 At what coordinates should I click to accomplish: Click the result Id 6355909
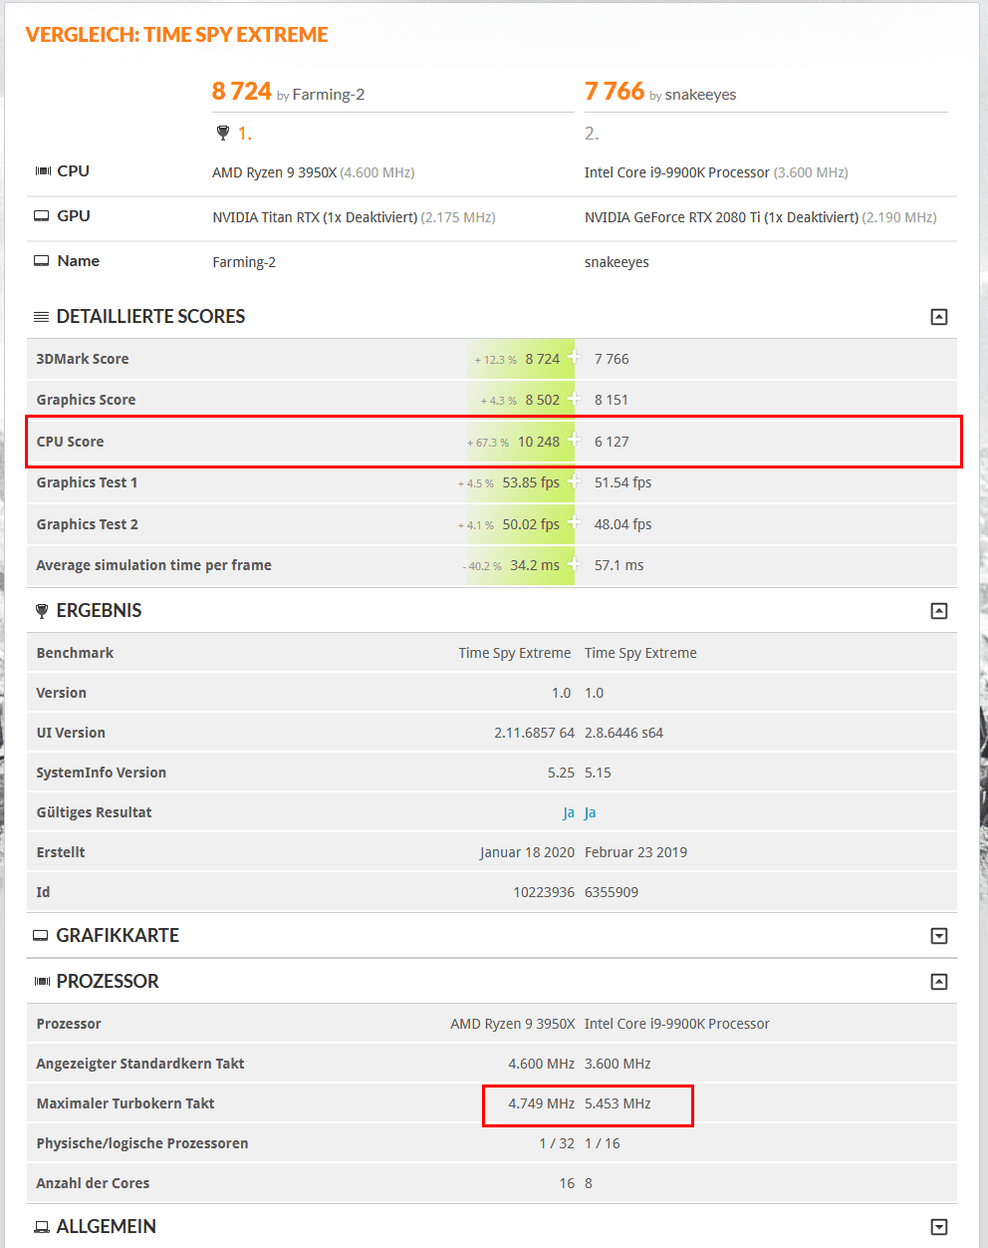pyautogui.click(x=612, y=892)
